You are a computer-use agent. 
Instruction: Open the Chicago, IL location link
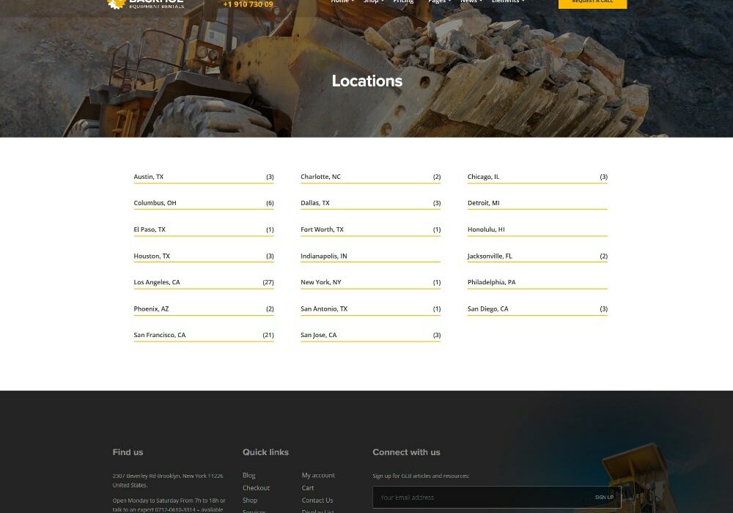point(483,177)
